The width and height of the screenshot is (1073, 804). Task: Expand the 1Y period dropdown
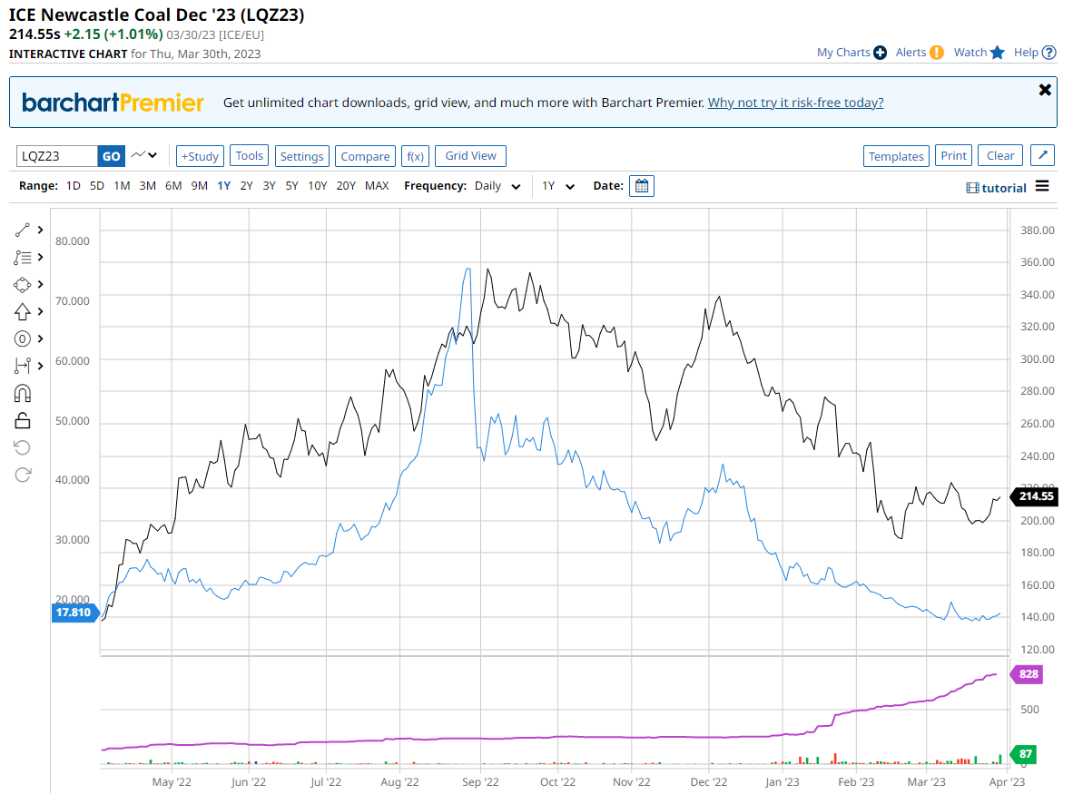click(x=558, y=186)
